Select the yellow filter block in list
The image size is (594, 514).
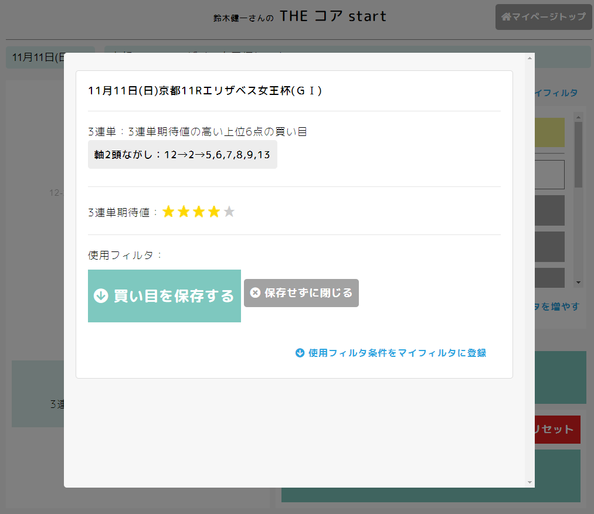click(x=549, y=132)
